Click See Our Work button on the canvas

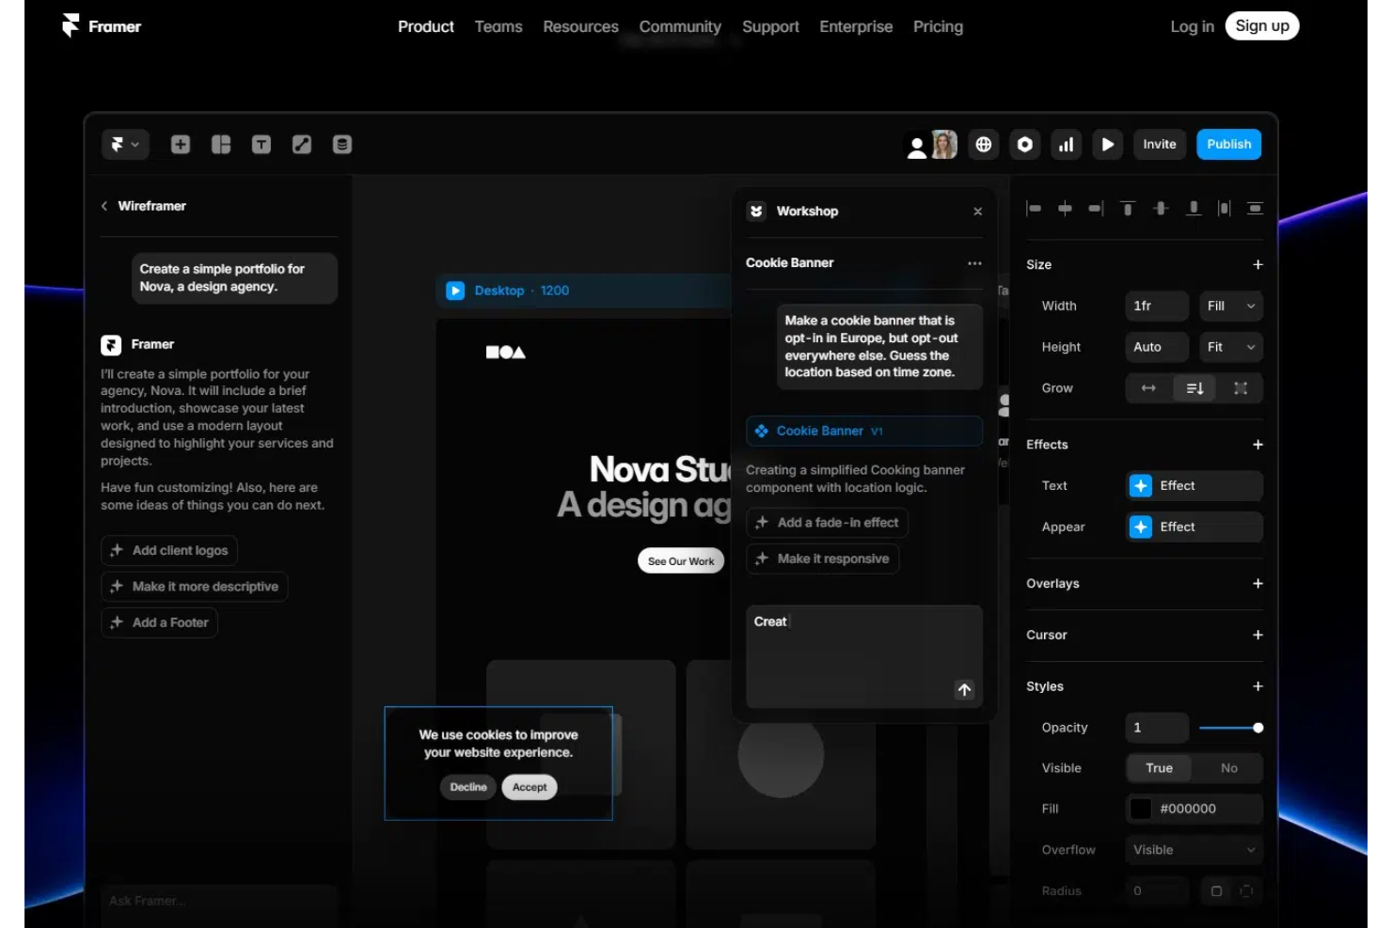[681, 561]
